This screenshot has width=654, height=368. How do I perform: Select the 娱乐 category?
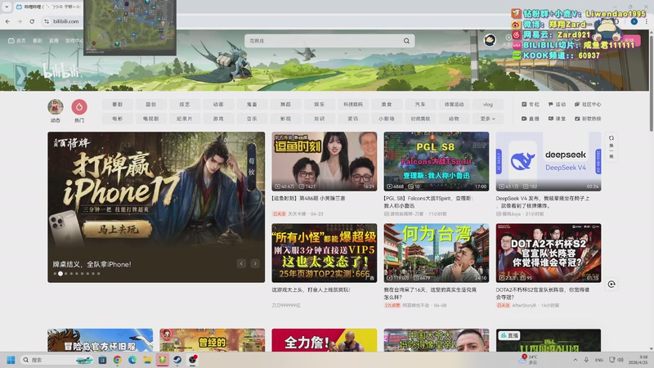tap(319, 105)
